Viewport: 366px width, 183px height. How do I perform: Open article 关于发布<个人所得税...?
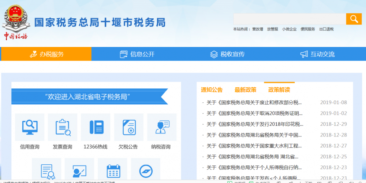click(254, 178)
